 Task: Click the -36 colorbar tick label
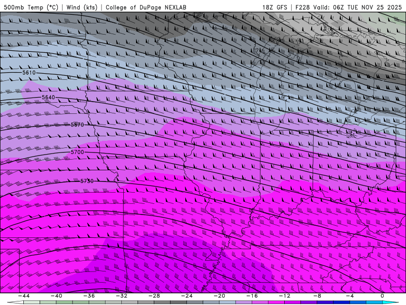pos(89,296)
